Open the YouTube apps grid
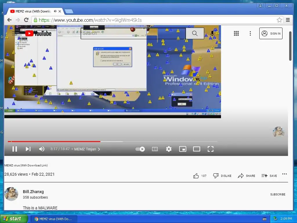Image resolution: width=297 pixels, height=223 pixels. pyautogui.click(x=236, y=33)
